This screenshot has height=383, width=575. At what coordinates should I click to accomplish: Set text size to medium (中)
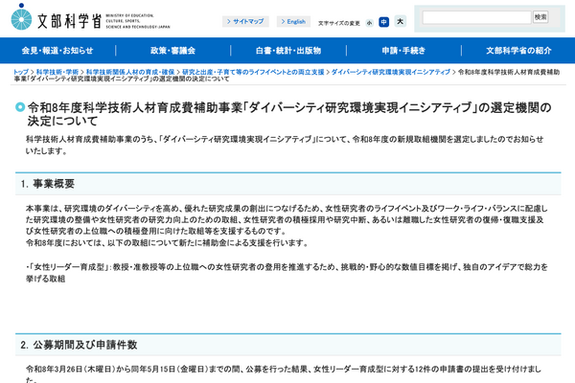(x=383, y=22)
